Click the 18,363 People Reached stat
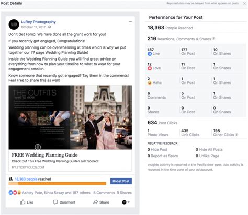The height and width of the screenshot is (215, 248). pyautogui.click(x=170, y=28)
